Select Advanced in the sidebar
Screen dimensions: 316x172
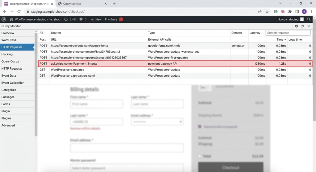click(x=17, y=125)
